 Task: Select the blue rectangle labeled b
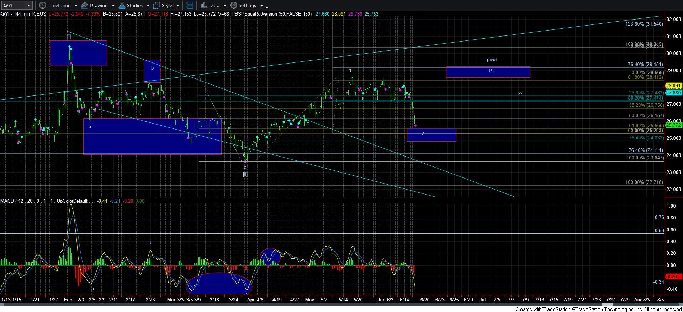(152, 71)
